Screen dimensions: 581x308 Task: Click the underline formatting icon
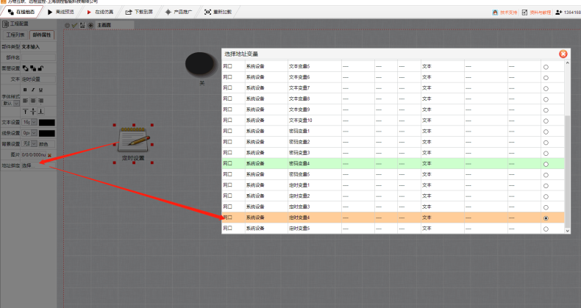tap(40, 90)
